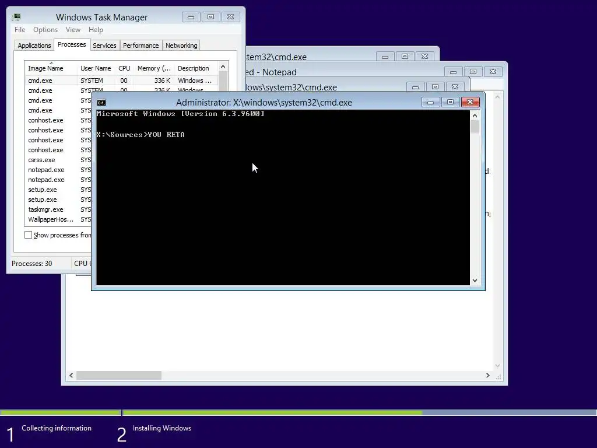This screenshot has height=448, width=597.
Task: Switch to the Networking tab
Action: (181, 45)
